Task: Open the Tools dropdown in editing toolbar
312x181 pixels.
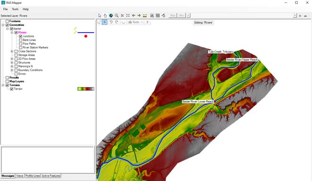Action: pyautogui.click(x=136, y=22)
